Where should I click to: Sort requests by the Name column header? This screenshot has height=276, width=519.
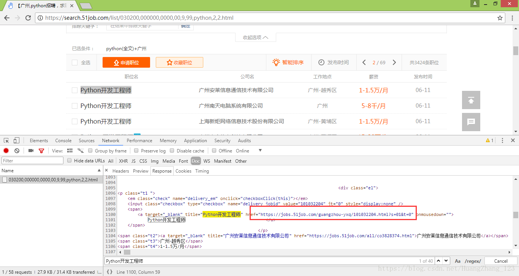click(51, 171)
